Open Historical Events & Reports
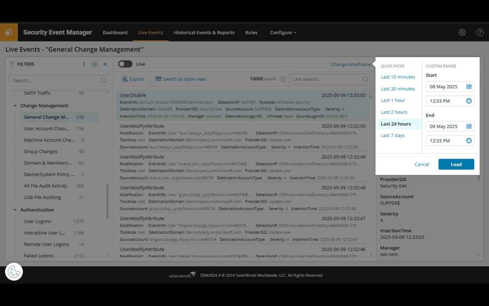This screenshot has height=306, width=489. (204, 33)
